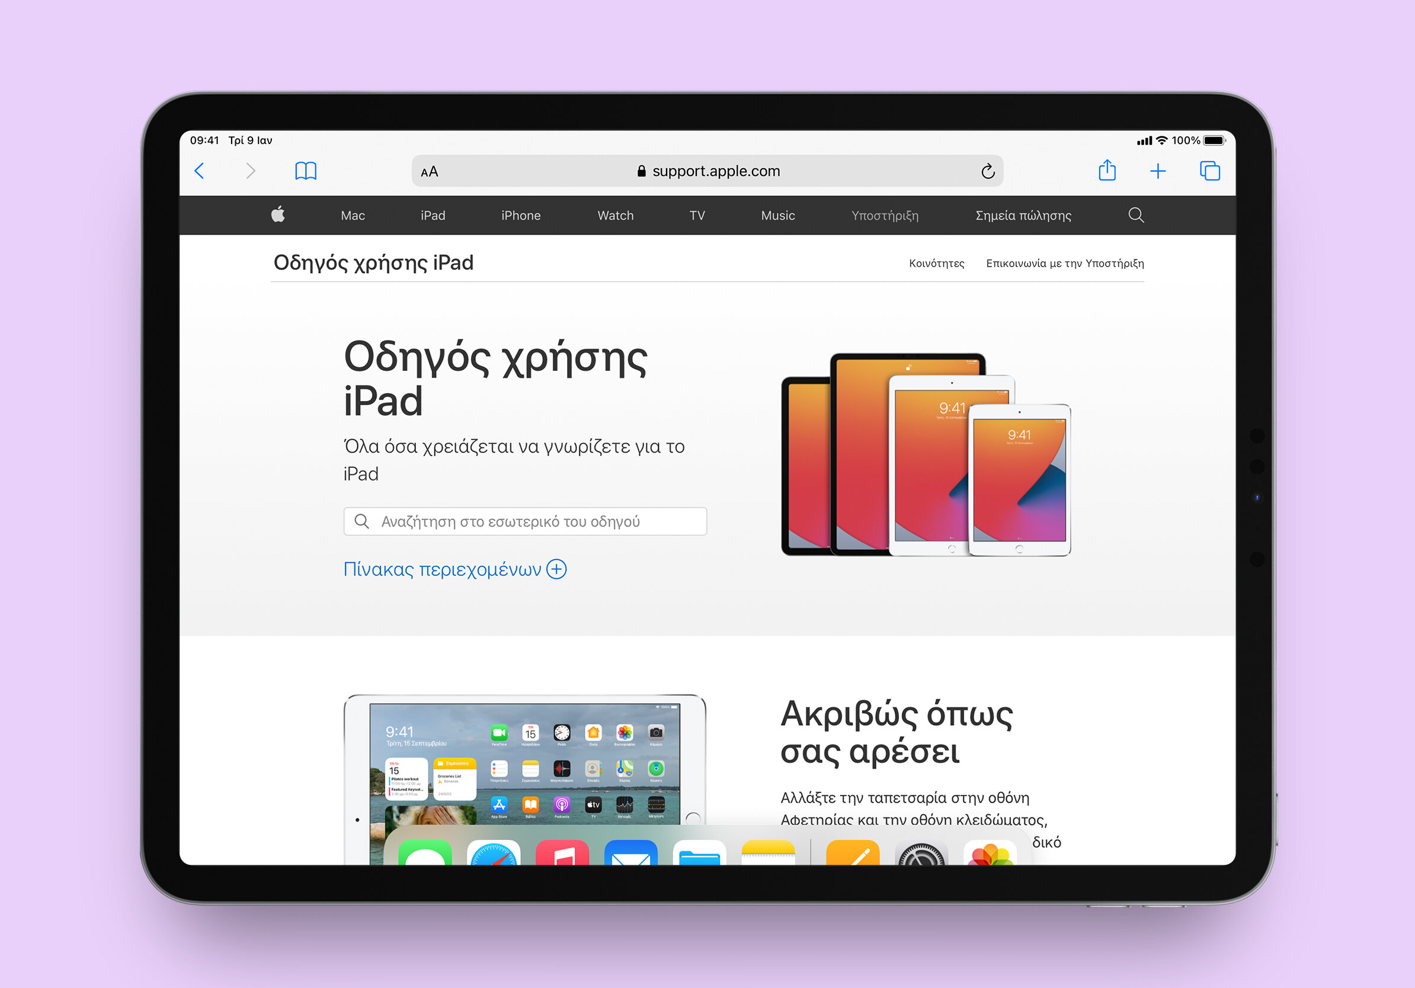1415x988 pixels.
Task: Open the Safari share sheet icon
Action: [1107, 170]
